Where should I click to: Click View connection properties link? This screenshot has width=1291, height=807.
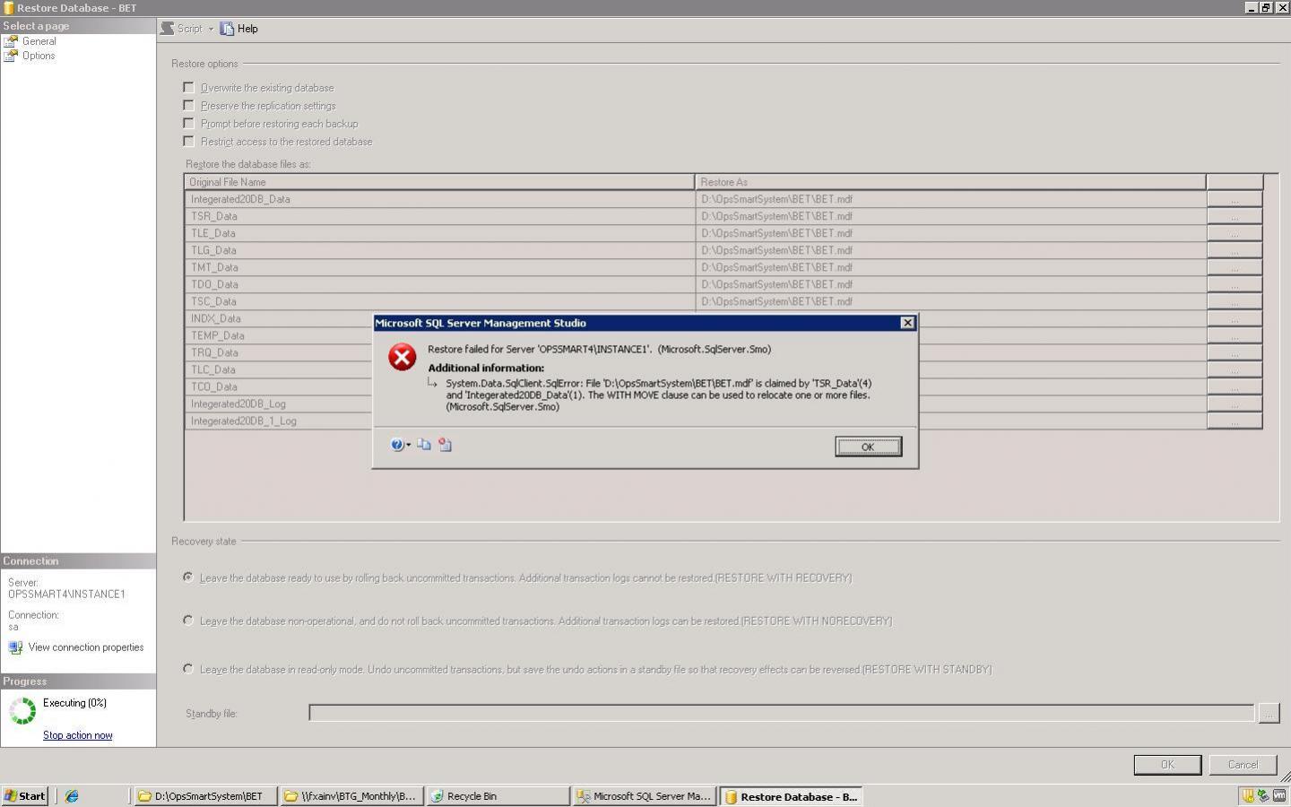pyautogui.click(x=86, y=647)
